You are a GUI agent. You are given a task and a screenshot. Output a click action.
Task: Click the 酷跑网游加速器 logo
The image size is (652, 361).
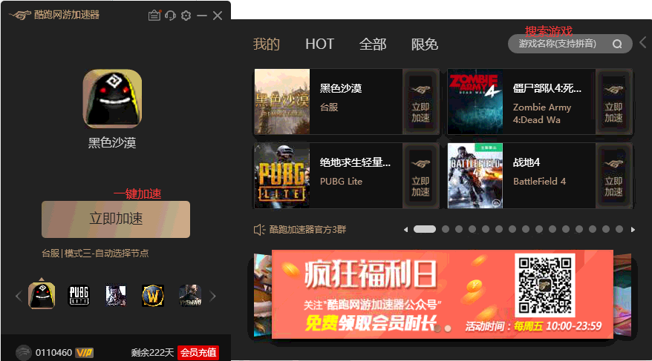[x=54, y=15]
